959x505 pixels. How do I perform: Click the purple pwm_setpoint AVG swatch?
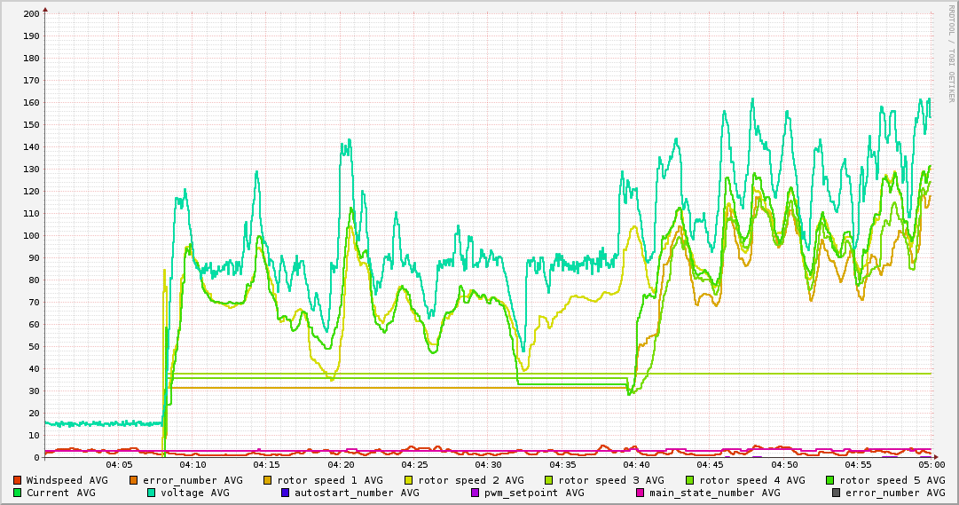pos(475,493)
